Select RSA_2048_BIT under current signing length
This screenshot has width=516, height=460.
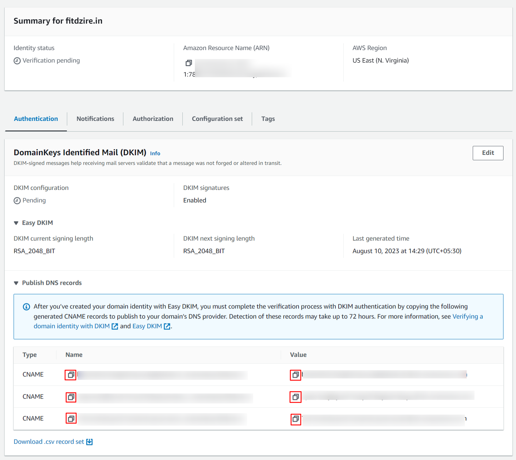(x=34, y=251)
